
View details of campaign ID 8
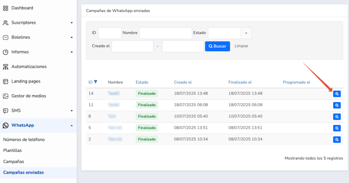(337, 117)
